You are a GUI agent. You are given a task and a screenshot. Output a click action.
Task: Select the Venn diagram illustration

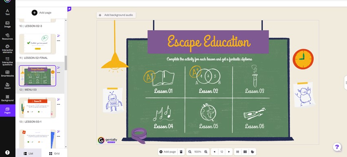[208, 76]
